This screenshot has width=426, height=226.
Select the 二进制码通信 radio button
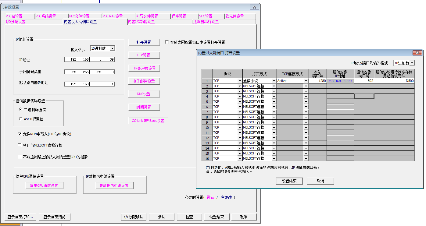(21, 110)
